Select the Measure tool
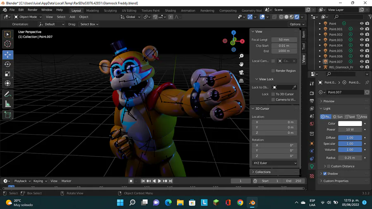 (7, 104)
